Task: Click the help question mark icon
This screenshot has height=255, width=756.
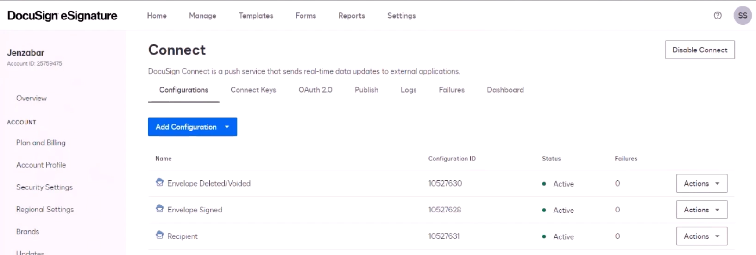Action: 718,15
